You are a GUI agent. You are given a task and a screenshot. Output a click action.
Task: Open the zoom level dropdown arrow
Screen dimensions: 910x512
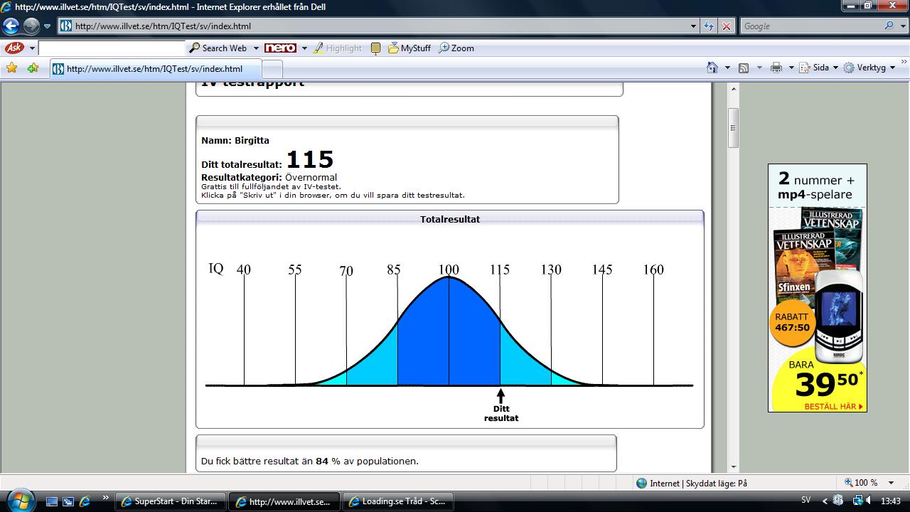pos(891,484)
